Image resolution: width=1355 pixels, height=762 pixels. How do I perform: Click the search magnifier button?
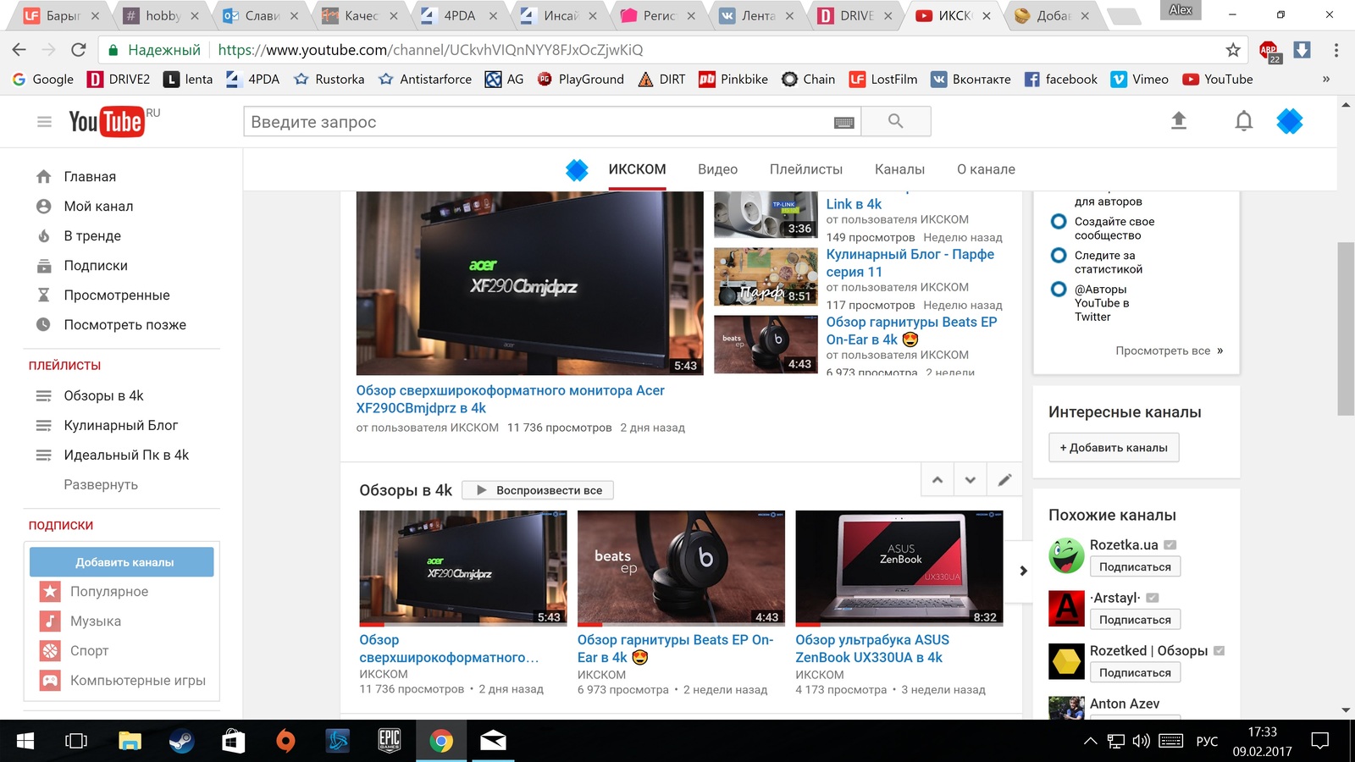tap(896, 121)
